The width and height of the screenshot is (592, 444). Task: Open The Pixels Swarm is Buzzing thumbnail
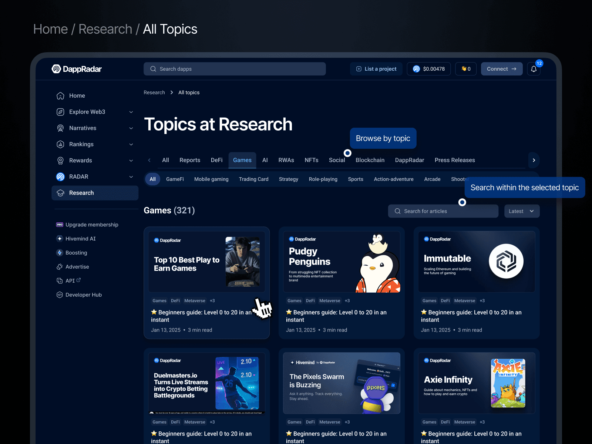pos(342,383)
